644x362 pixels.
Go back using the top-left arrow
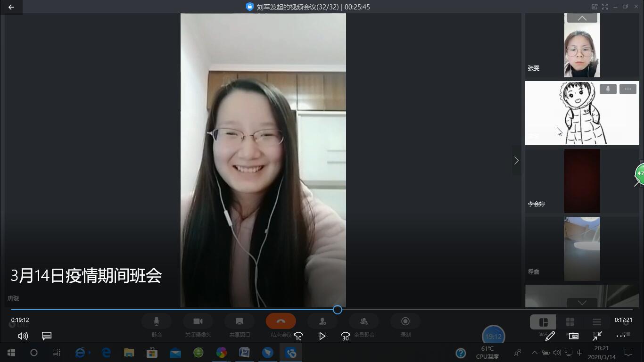coord(11,7)
